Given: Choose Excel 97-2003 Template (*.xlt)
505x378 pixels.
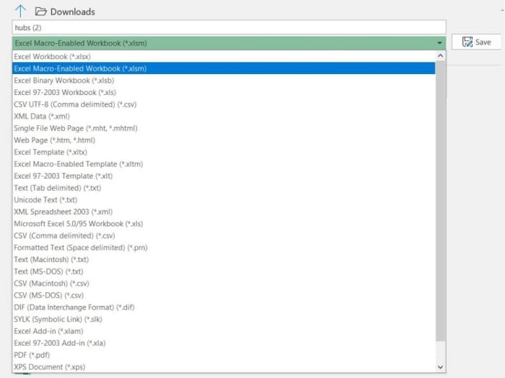Looking at the screenshot, I should (224, 176).
